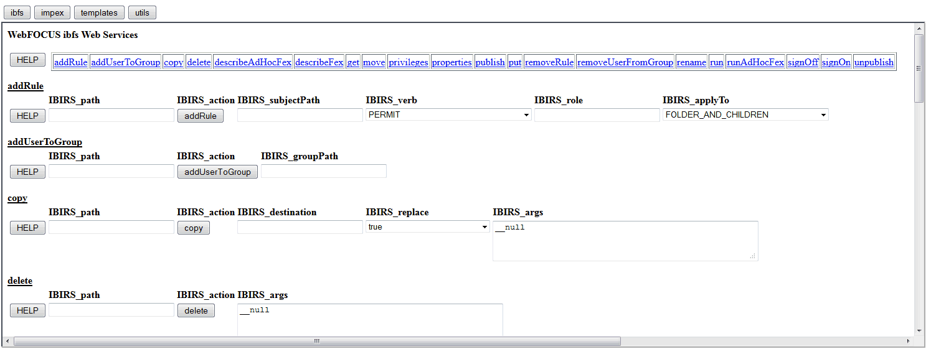926x349 pixels.
Task: Click HELP in the delete section
Action: coord(27,310)
